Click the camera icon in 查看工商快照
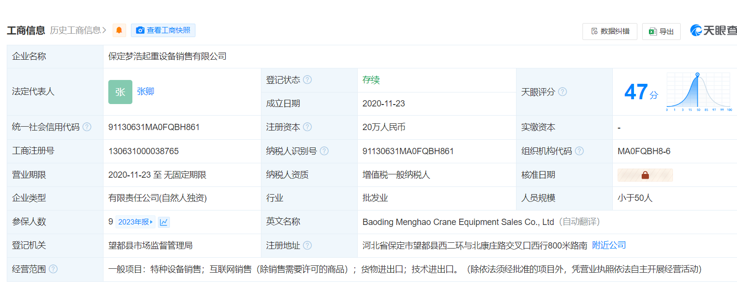This screenshot has height=303, width=737. (x=140, y=30)
